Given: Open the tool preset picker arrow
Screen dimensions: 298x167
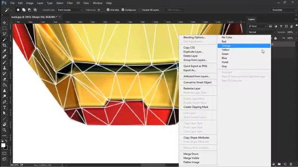Looking at the screenshot, I should click(x=11, y=10).
